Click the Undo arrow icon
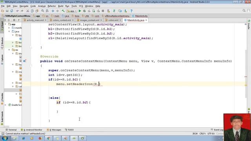Viewport: 251px width, 141px height. (17, 11)
